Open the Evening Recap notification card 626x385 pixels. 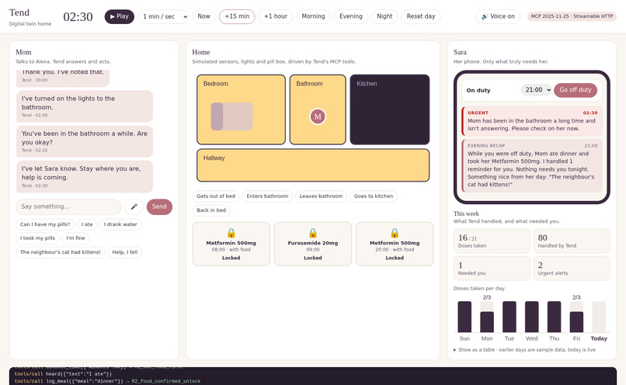(532, 165)
